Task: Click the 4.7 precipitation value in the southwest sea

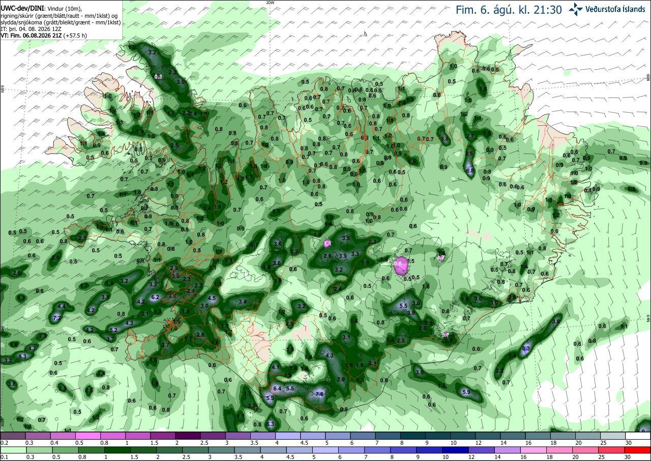Action: (x=32, y=348)
